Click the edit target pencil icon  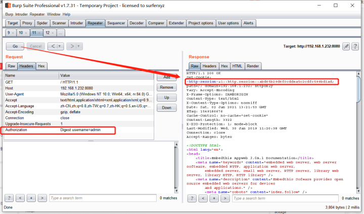click(x=346, y=46)
